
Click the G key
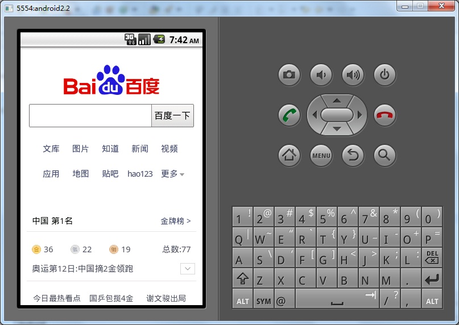coord(326,257)
